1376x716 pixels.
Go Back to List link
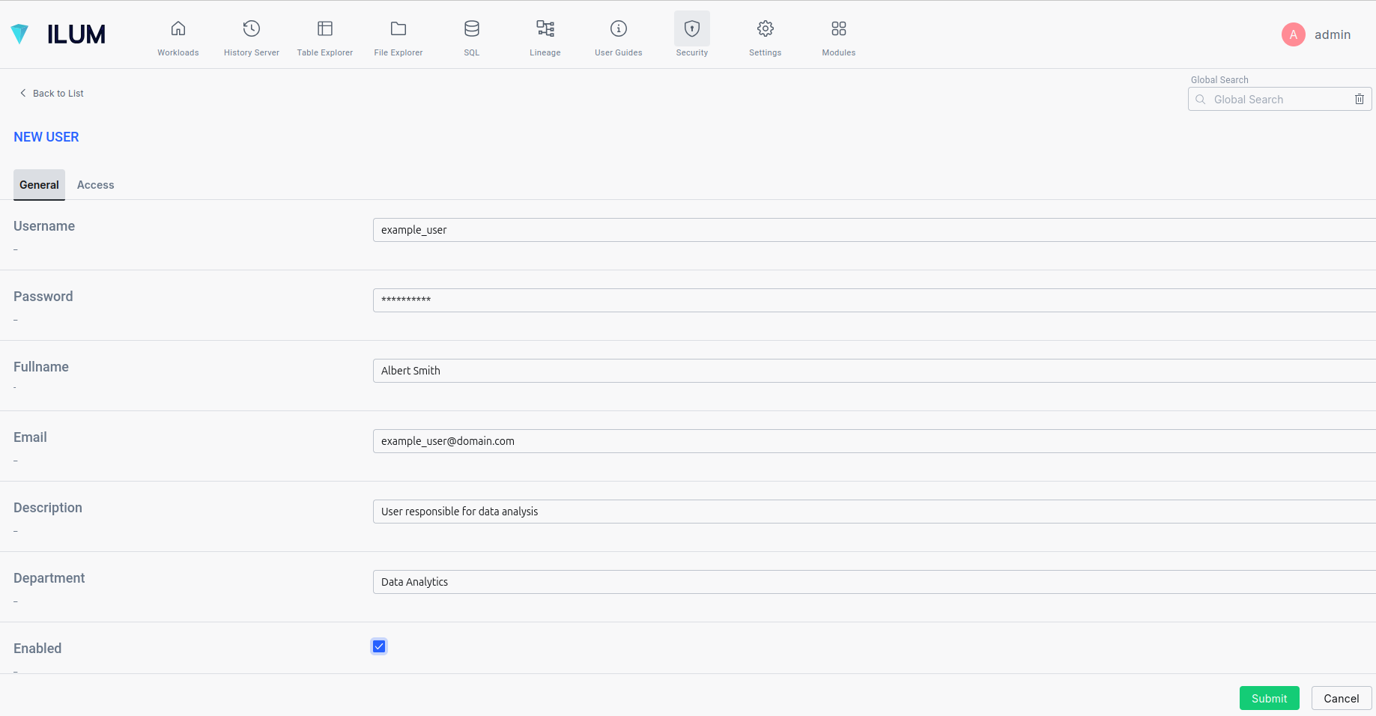52,93
